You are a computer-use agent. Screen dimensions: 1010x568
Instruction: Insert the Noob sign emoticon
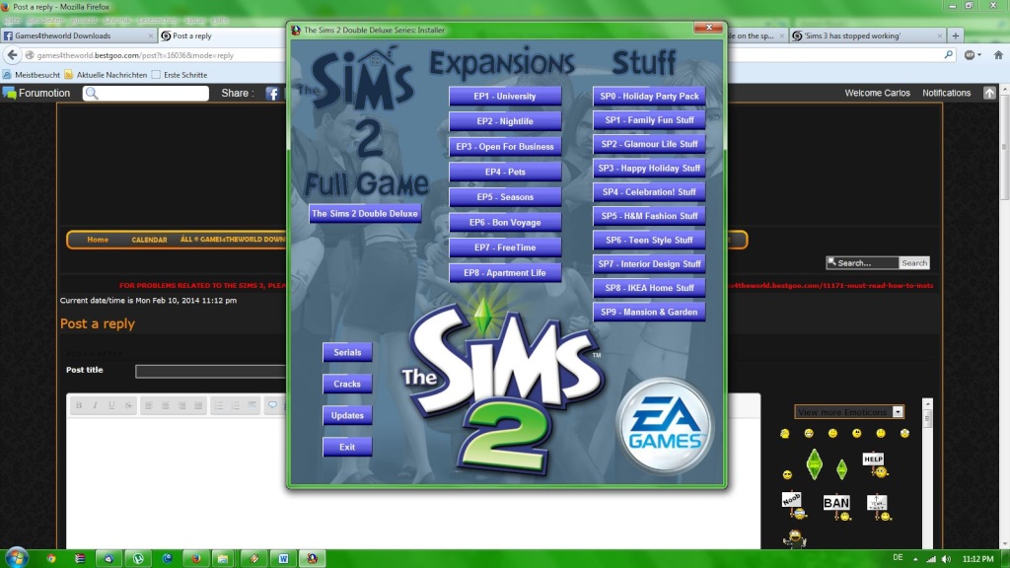click(x=794, y=505)
